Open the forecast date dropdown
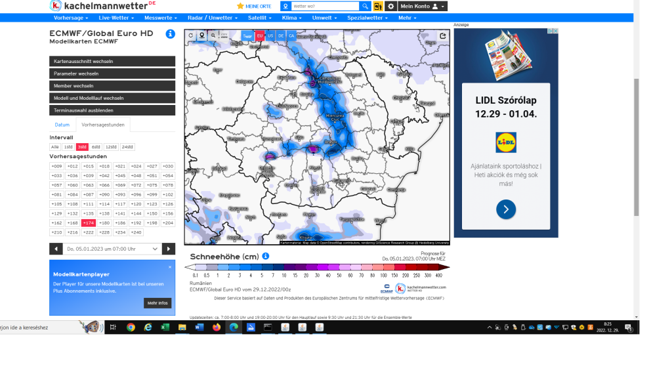Image resolution: width=672 pixels, height=378 pixels. coord(112,249)
